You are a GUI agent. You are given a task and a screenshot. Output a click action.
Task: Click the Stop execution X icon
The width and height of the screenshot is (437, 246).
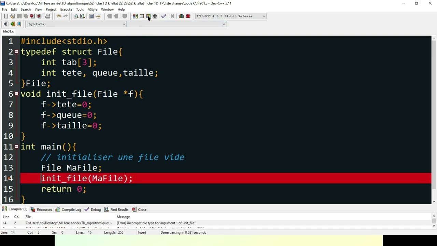pyautogui.click(x=172, y=16)
